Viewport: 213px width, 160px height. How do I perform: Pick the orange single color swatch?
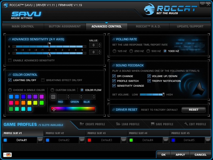[x=23, y=103]
